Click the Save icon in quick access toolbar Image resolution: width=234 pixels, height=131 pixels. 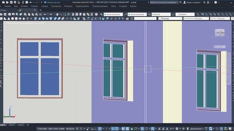11,3
